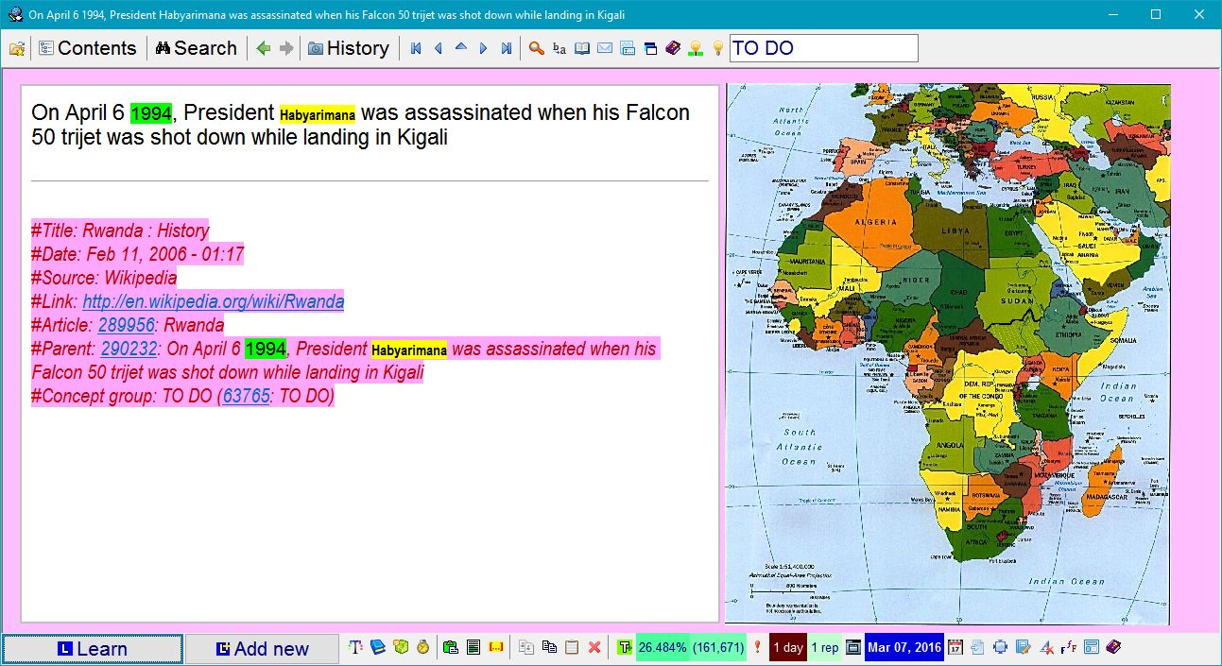Click the red exclamation priority icon
The height and width of the screenshot is (666, 1222).
[757, 647]
